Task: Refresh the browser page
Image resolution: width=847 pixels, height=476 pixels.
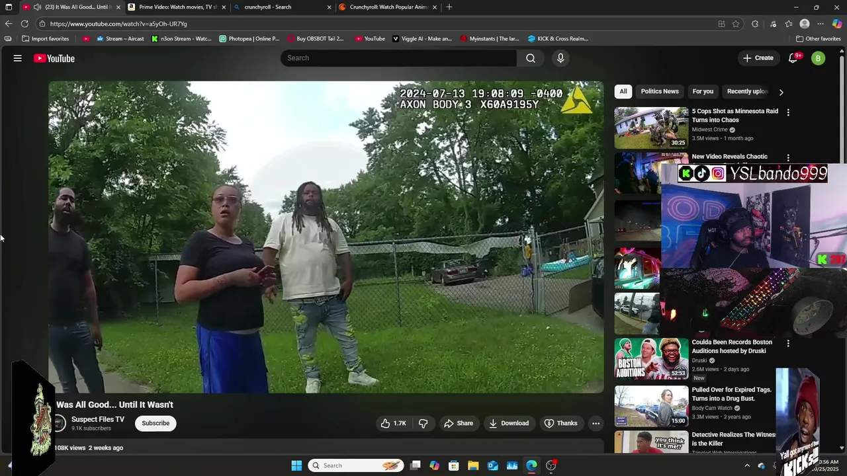Action: point(24,24)
